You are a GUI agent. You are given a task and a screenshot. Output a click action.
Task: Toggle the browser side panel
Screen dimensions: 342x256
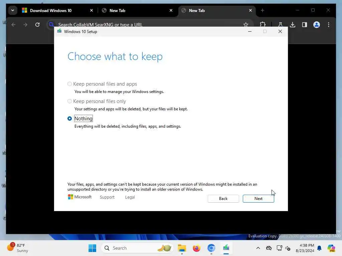tap(305, 25)
